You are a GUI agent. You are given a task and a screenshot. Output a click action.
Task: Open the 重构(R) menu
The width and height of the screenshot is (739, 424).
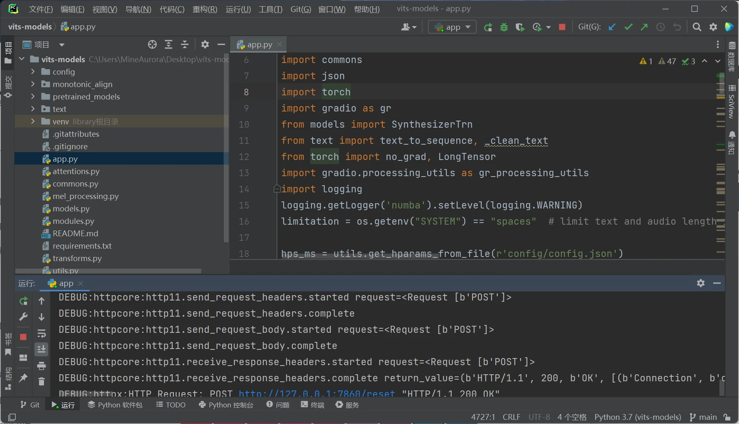[x=205, y=9]
